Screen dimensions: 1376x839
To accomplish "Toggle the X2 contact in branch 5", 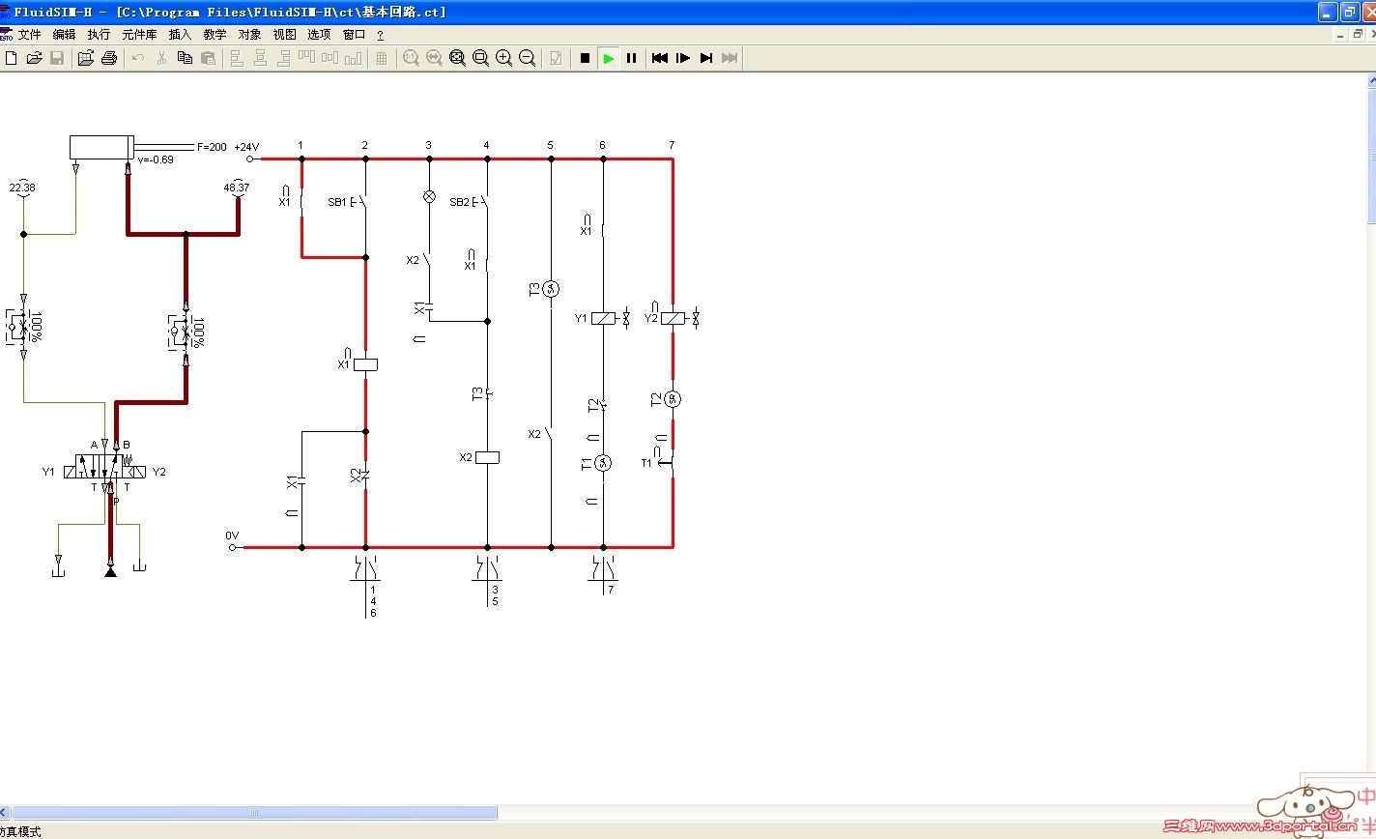I will (549, 434).
